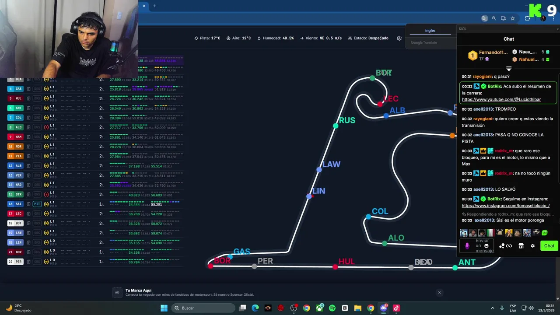Click the Buscar taskbar search box
The height and width of the screenshot is (315, 560).
click(x=203, y=308)
